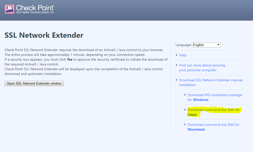The image size is (253, 152).
Task: Click the SSL Network Extender page heading
Action: 44,35
